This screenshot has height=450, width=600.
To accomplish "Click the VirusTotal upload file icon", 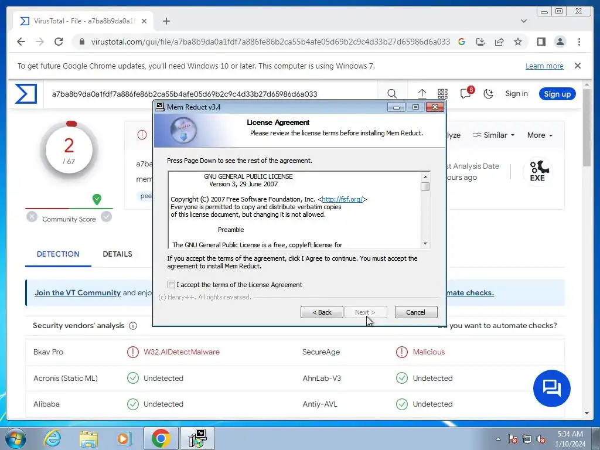I will click(x=422, y=94).
